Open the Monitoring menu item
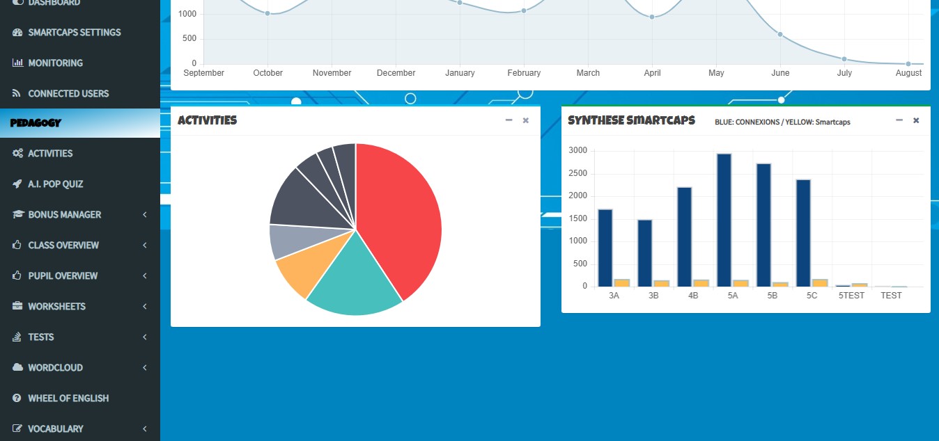939x441 pixels. pos(56,63)
